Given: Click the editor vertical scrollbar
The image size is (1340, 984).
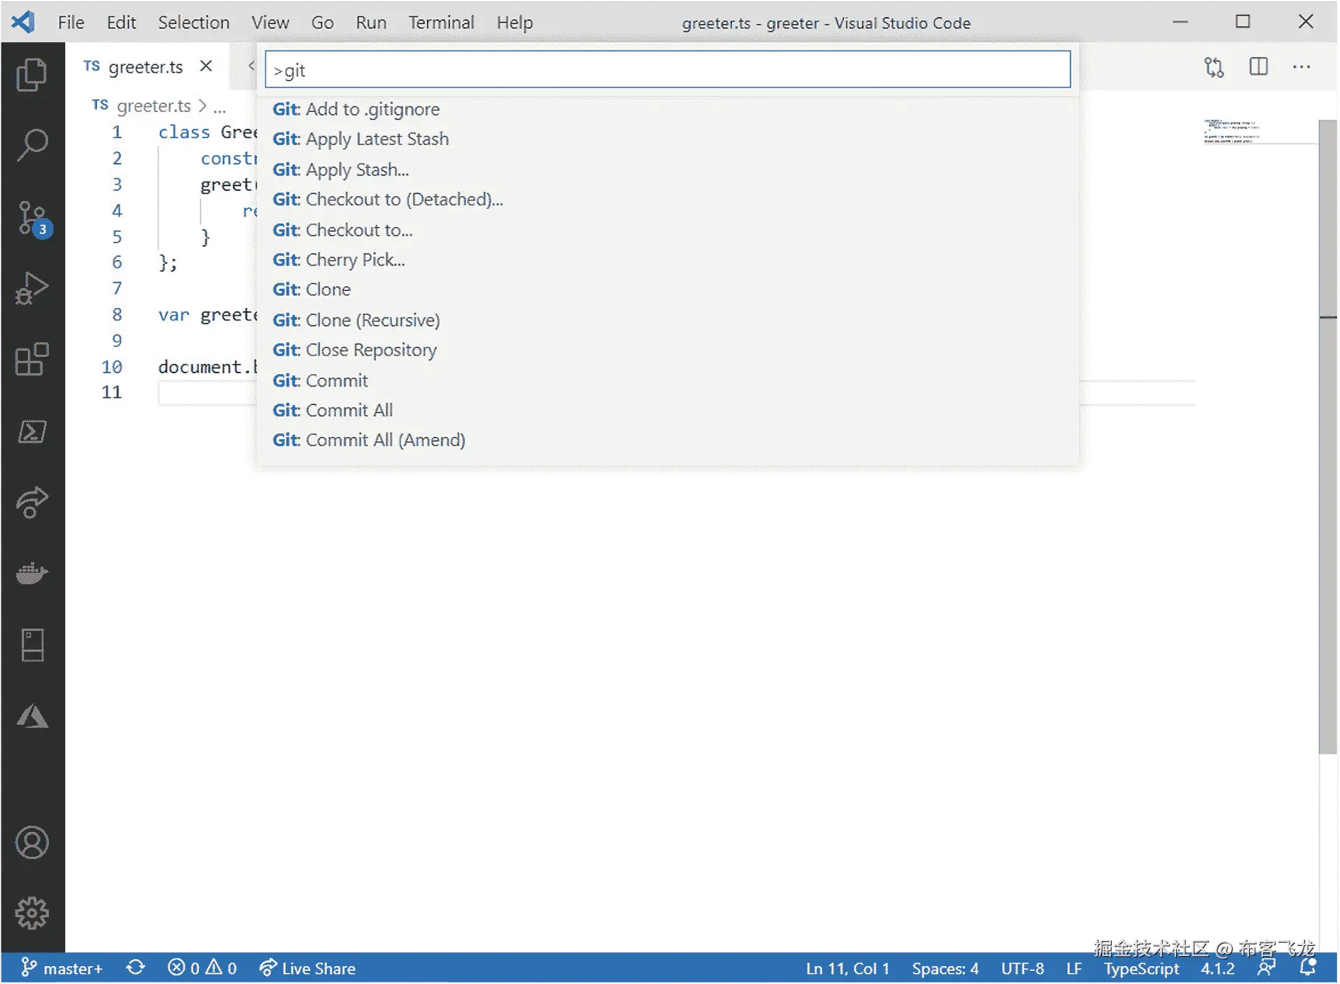Looking at the screenshot, I should click(x=1328, y=436).
